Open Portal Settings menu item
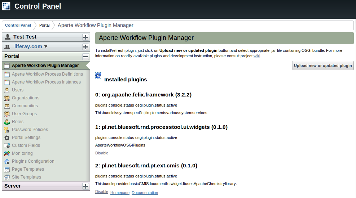 point(26,138)
